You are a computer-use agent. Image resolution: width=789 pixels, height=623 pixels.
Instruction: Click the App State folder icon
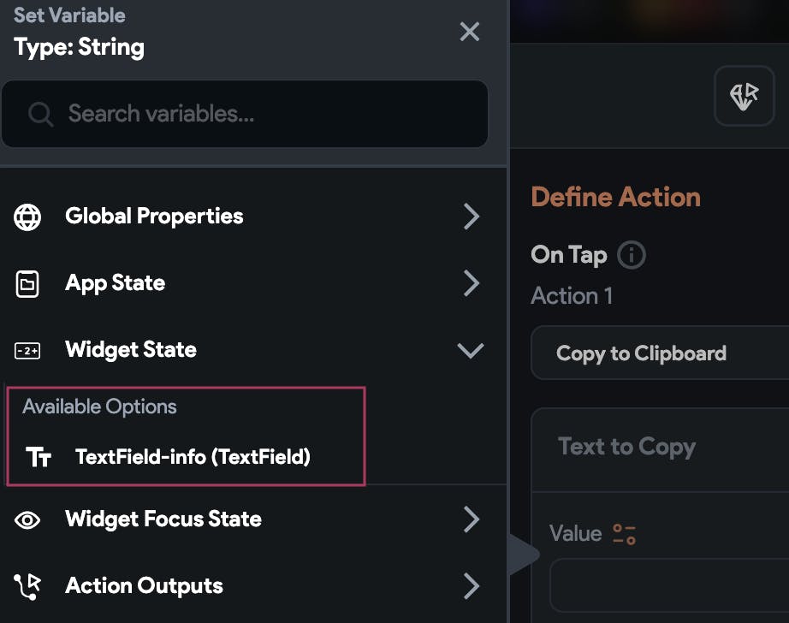tap(27, 283)
